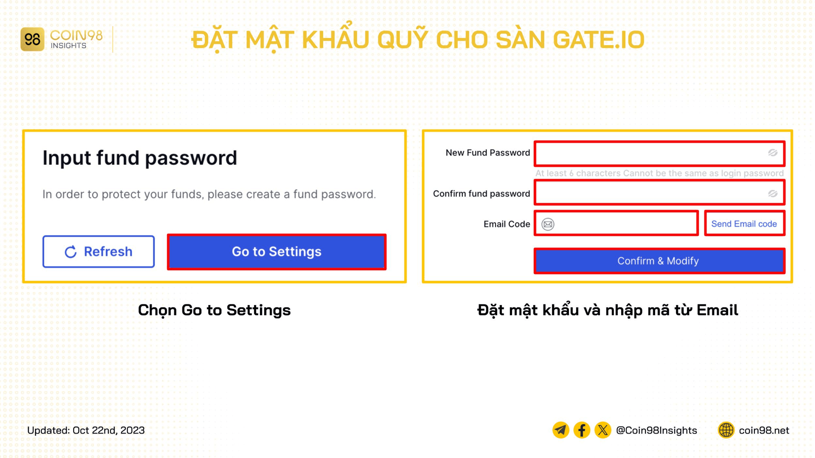
Task: Click the Email Code input field
Action: 616,224
